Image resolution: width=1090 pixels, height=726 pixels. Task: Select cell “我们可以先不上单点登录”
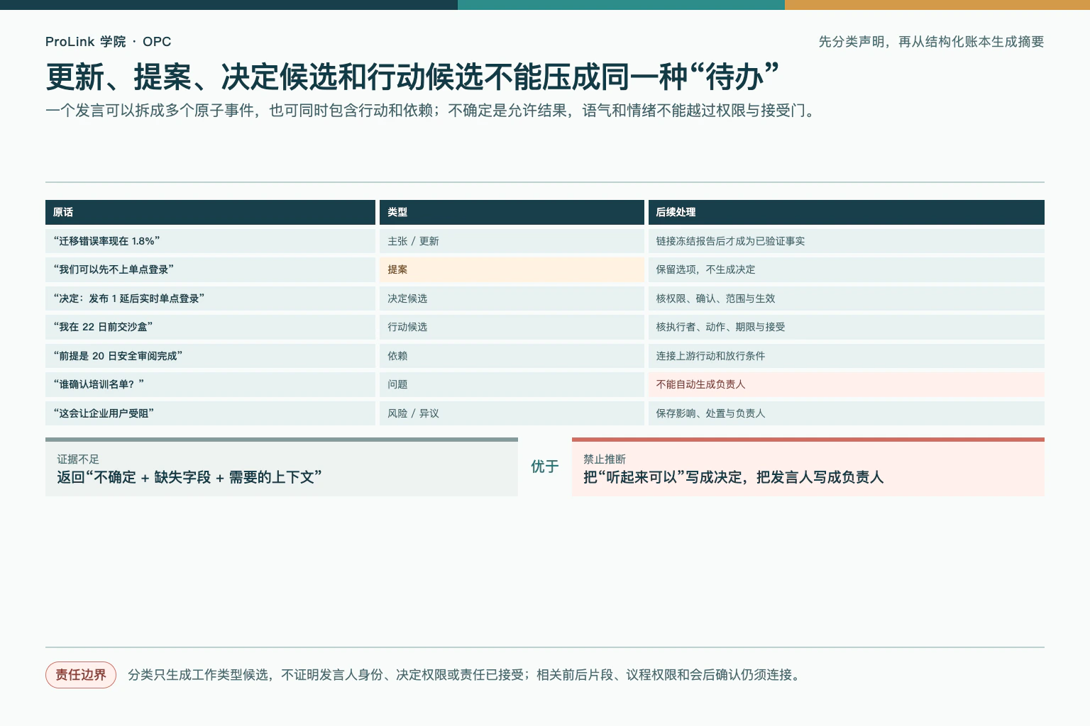[210, 269]
